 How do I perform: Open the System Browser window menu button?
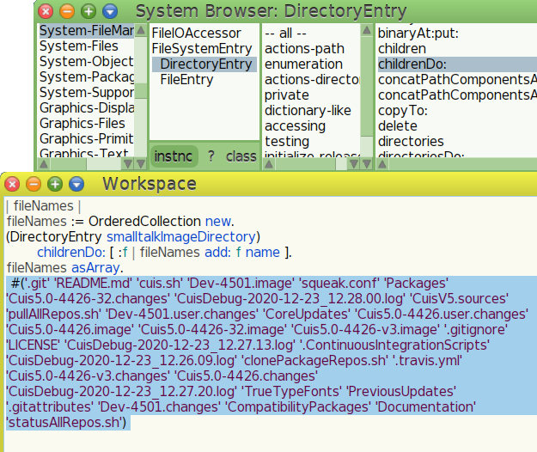(110, 11)
